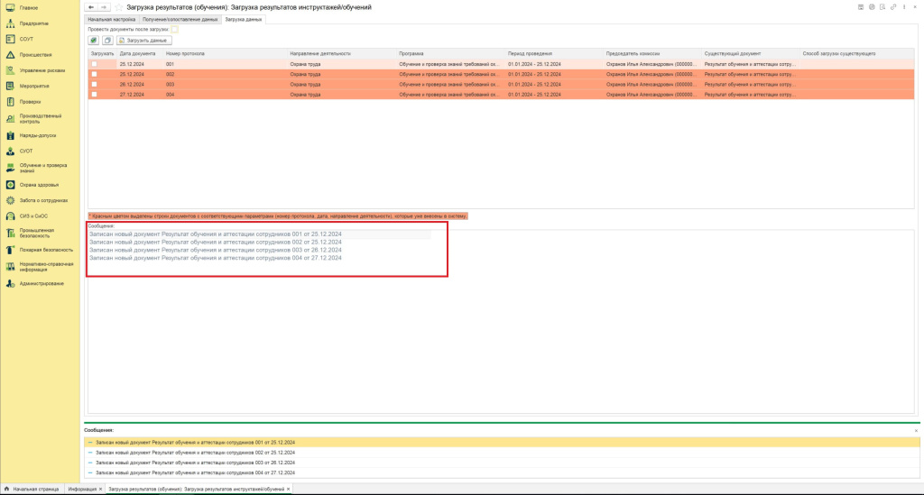Open Нормативно-справочная информация section
Screen dimensions: 924x495
point(46,267)
